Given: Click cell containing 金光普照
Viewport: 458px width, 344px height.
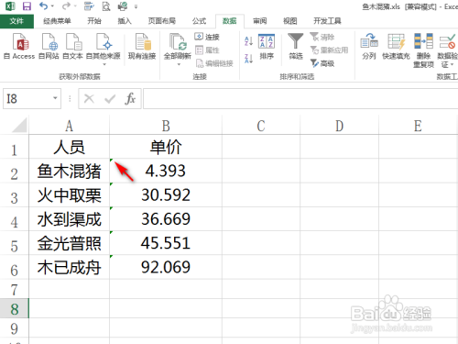Looking at the screenshot, I should [70, 243].
